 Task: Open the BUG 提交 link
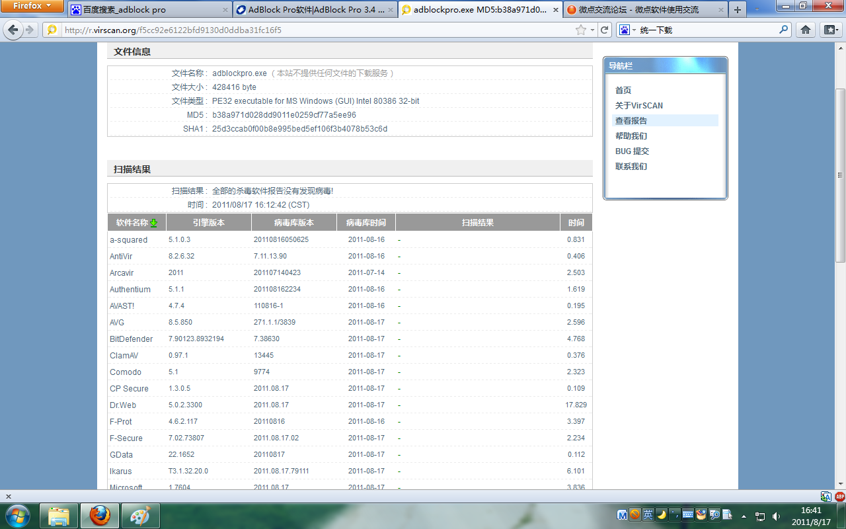[x=632, y=151]
